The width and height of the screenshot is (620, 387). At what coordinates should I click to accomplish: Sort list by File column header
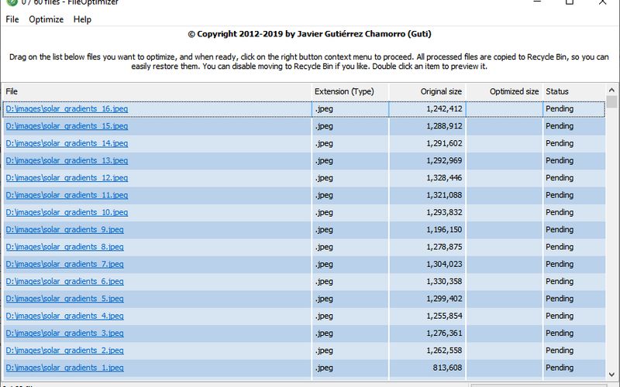[x=157, y=91]
